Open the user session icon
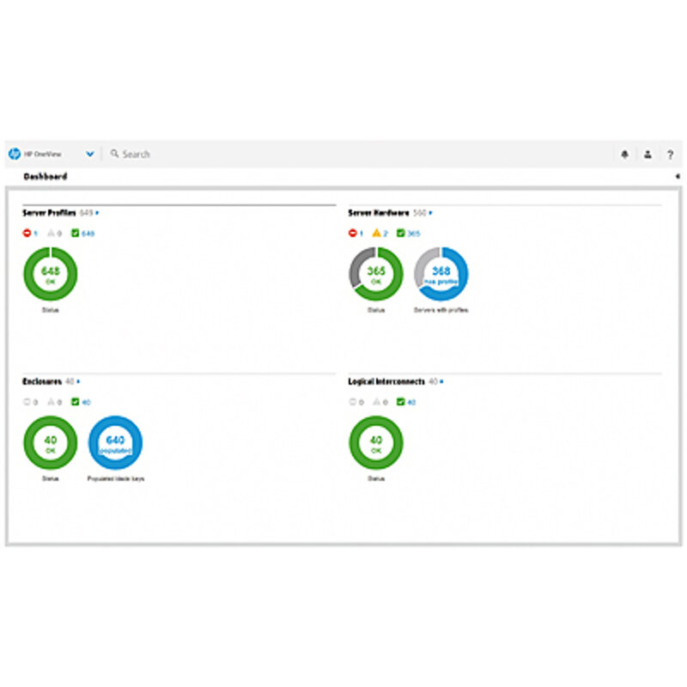This screenshot has height=687, width=687. [x=647, y=155]
